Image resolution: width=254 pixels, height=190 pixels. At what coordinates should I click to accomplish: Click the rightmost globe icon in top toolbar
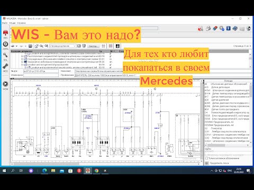(248, 28)
